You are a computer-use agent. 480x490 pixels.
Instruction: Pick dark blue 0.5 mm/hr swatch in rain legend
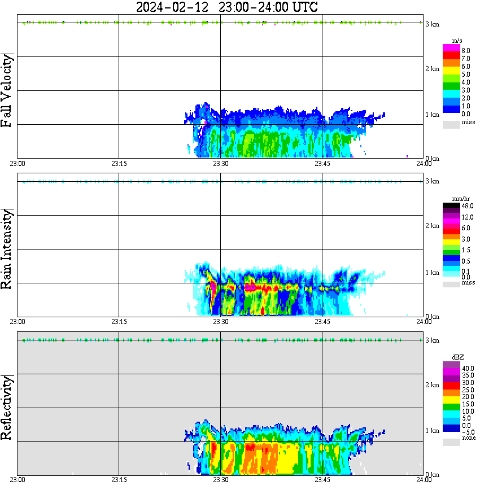[x=451, y=258]
